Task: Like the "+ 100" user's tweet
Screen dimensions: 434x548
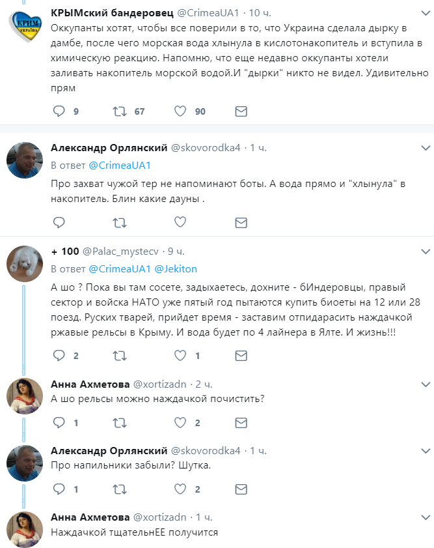Action: pos(180,356)
